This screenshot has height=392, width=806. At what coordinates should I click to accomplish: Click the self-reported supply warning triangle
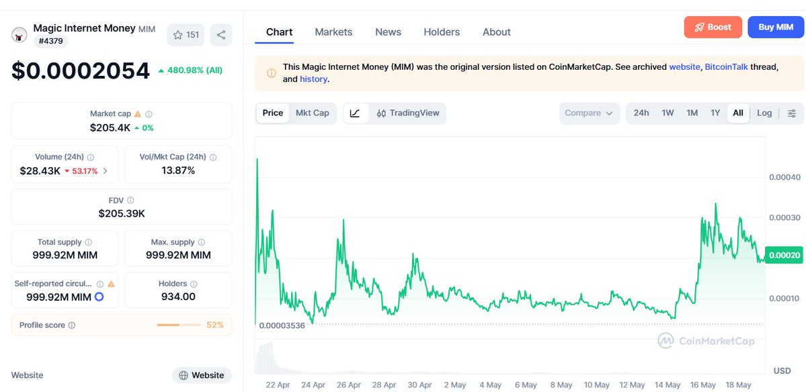pos(111,284)
